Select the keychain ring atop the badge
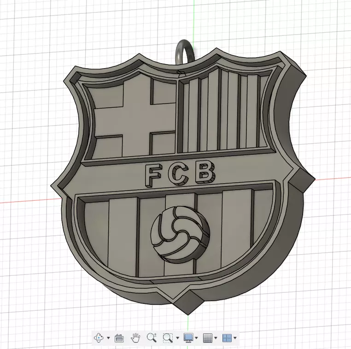The width and height of the screenshot is (351, 349). 185,52
